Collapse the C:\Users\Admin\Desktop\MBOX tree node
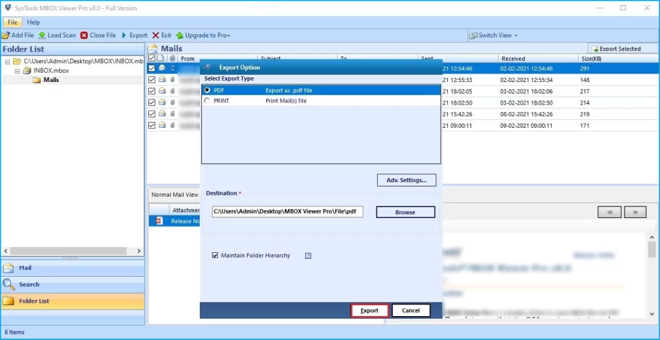Image resolution: width=660 pixels, height=340 pixels. coord(8,61)
